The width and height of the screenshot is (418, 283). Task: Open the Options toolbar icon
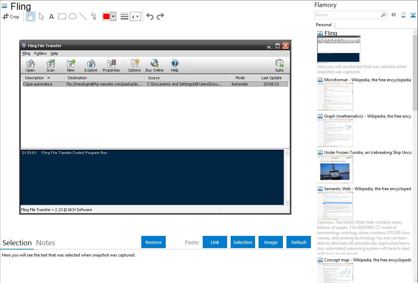[134, 66]
